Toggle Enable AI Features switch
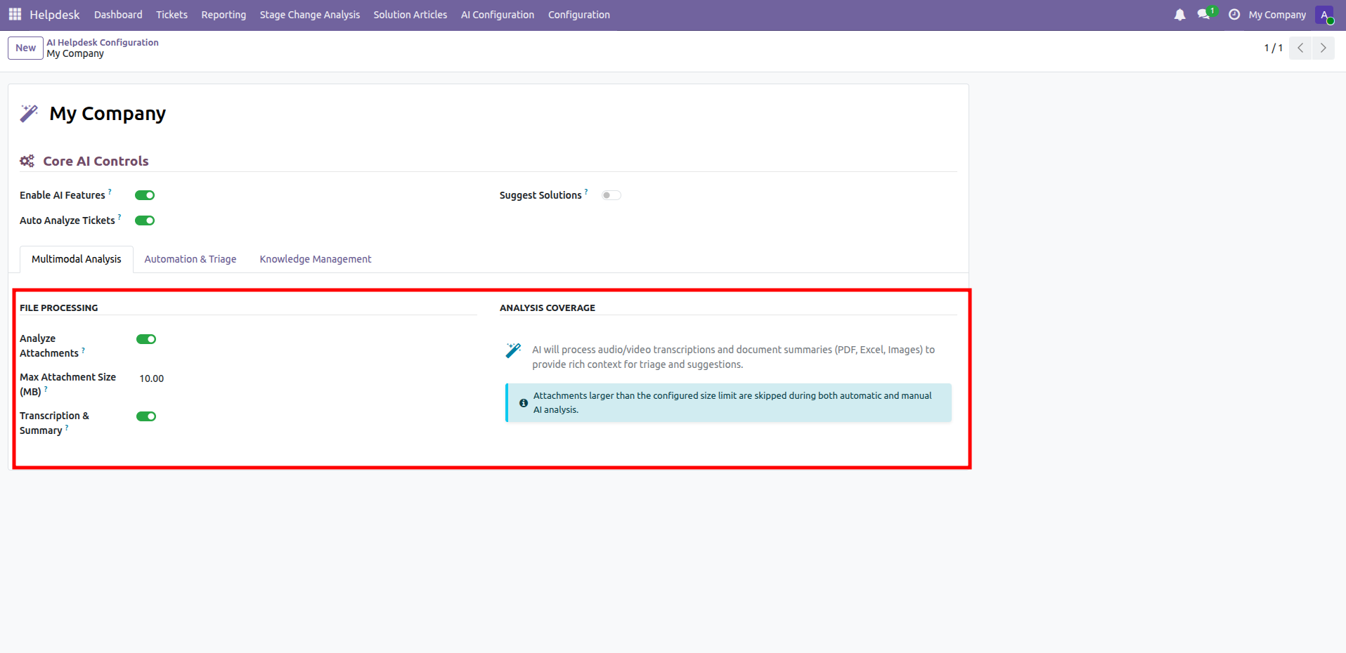 145,195
